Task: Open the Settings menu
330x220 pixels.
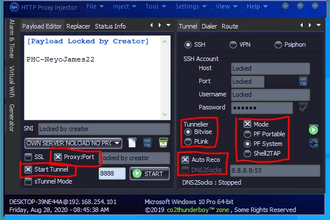Action: [191, 6]
